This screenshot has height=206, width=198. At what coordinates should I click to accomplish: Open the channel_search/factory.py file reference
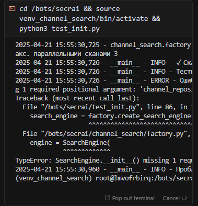[107, 134]
